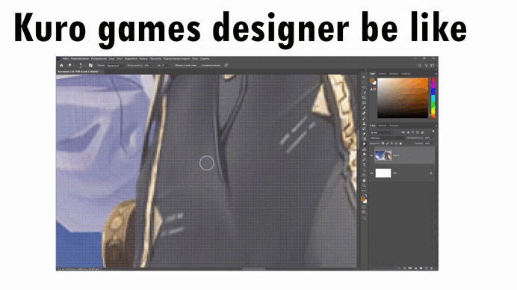Switch to the Channels tab beside Layers
This screenshot has width=517, height=290.
(x=382, y=126)
